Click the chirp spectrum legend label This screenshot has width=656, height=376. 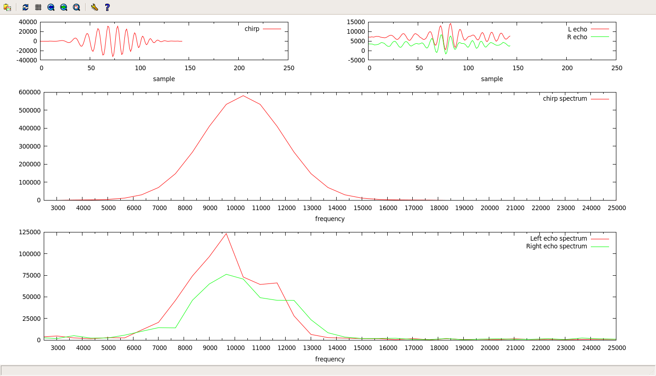click(x=564, y=98)
